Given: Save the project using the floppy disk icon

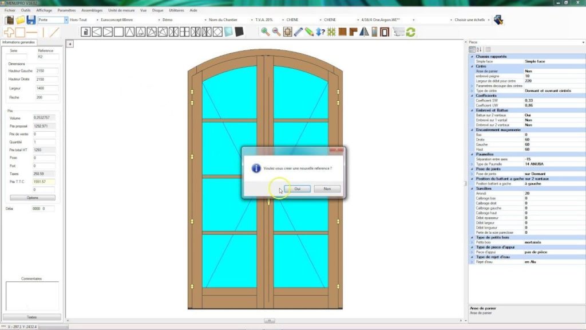Looking at the screenshot, I should (30, 19).
